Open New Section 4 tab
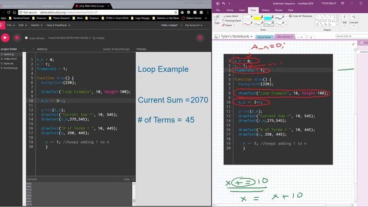The height and width of the screenshot is (207, 368). point(285,37)
